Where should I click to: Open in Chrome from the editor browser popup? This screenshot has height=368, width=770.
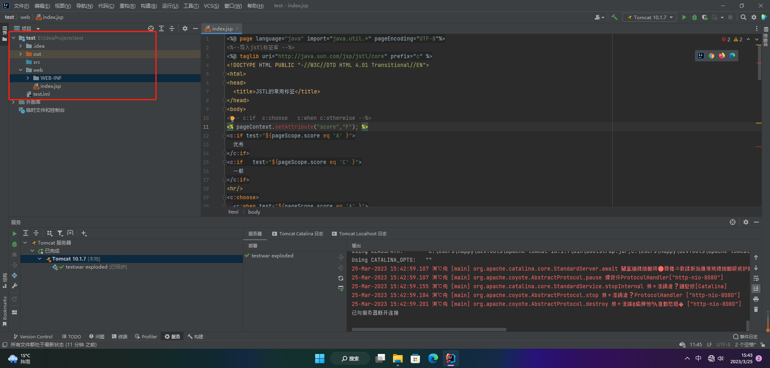click(x=711, y=56)
